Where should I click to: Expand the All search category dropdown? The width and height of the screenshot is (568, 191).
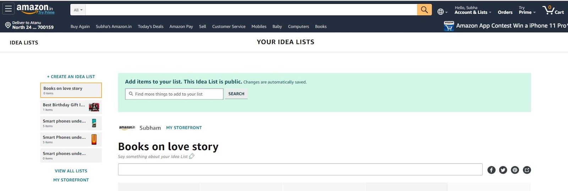click(x=78, y=10)
